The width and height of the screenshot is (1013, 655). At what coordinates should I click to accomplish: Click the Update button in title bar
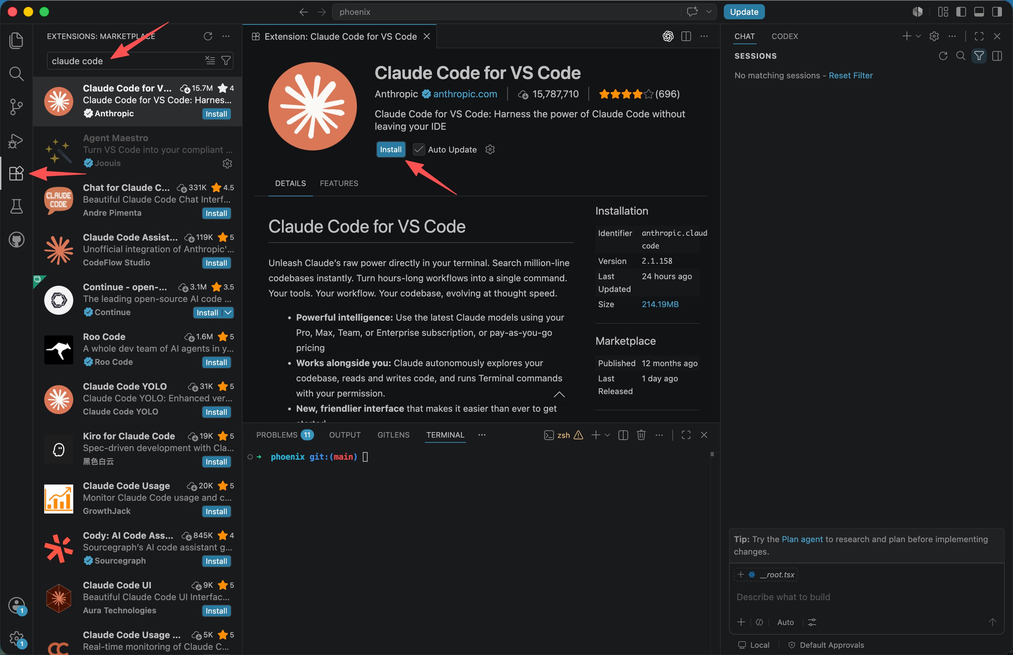click(x=744, y=12)
